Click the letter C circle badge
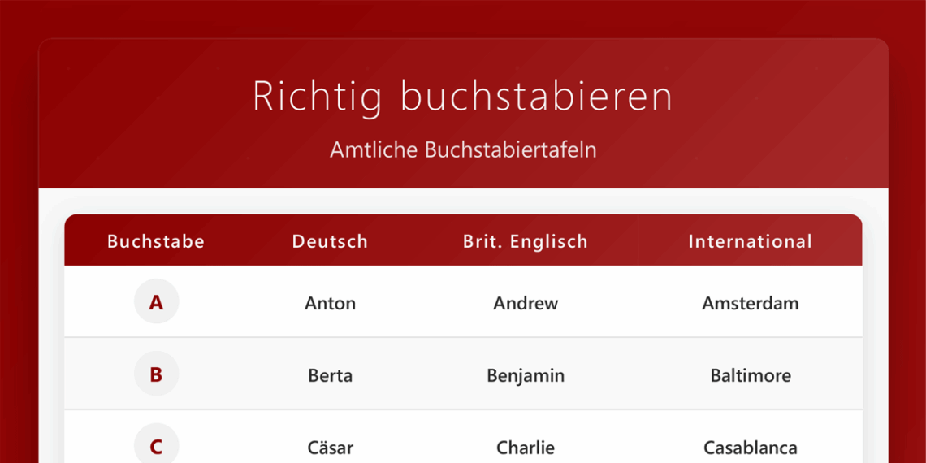The width and height of the screenshot is (926, 463). coord(156,446)
